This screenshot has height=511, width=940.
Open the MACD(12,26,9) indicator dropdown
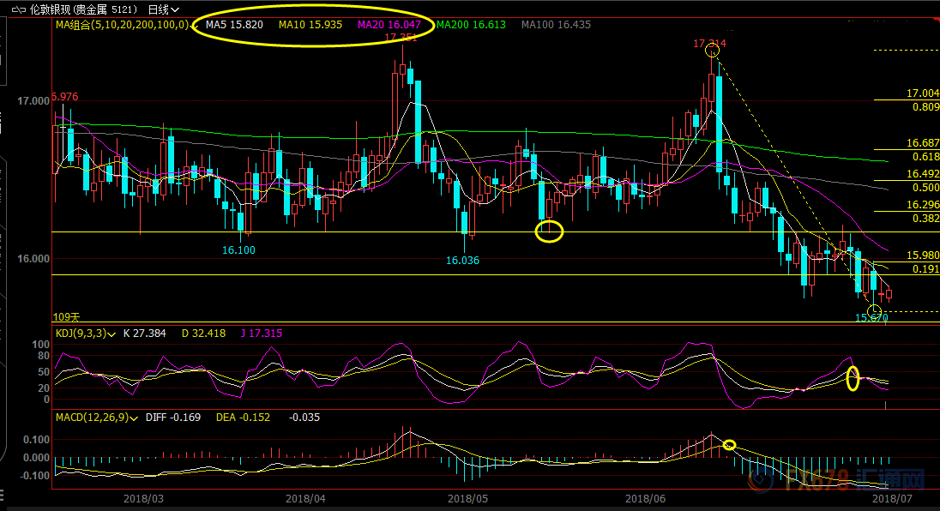pos(133,418)
